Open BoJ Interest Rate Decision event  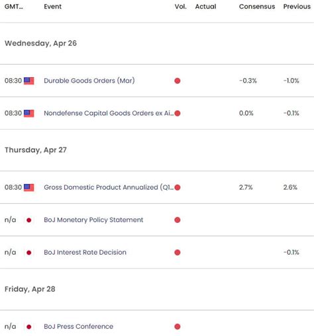pyautogui.click(x=85, y=253)
